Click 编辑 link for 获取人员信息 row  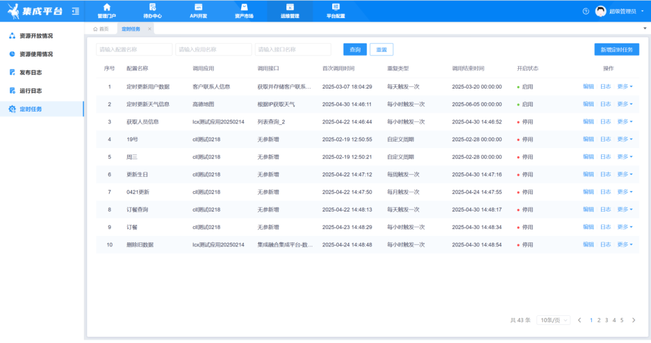click(x=588, y=122)
